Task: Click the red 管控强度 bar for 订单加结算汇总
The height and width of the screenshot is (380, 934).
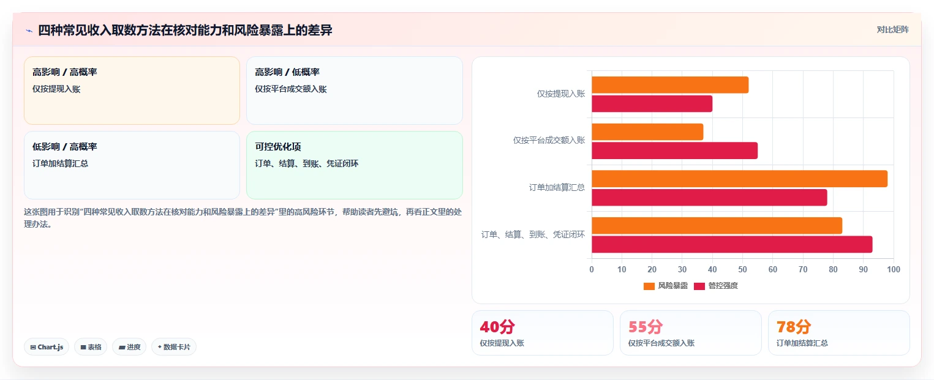Action: pyautogui.click(x=709, y=198)
